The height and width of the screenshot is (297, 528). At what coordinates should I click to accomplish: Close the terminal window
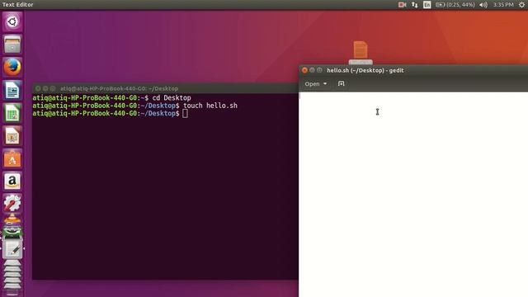[38, 88]
